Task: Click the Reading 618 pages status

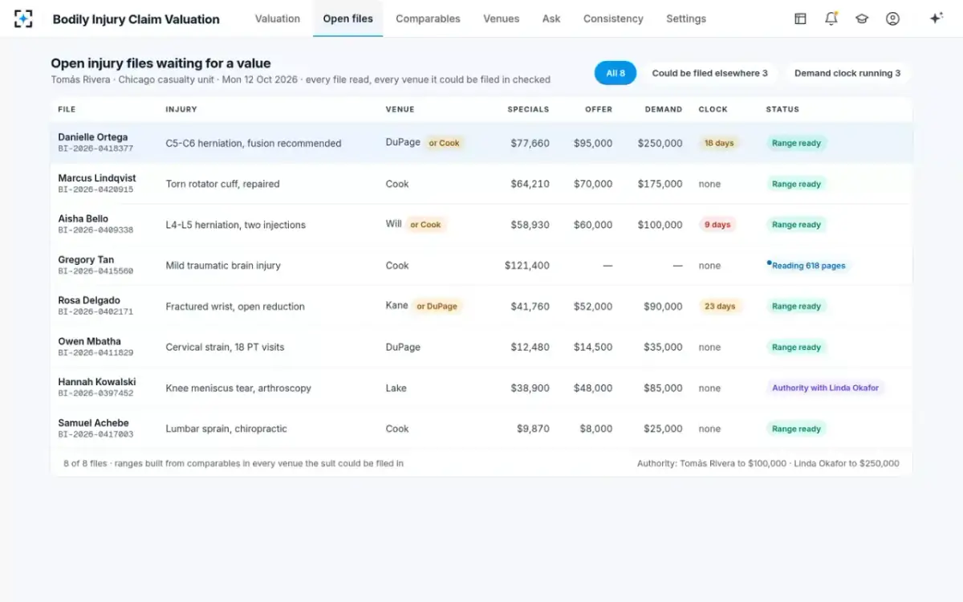Action: click(807, 266)
